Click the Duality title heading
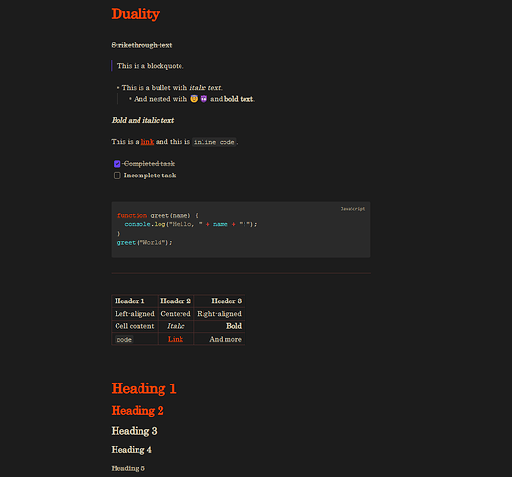The height and width of the screenshot is (477, 512). 136,14
